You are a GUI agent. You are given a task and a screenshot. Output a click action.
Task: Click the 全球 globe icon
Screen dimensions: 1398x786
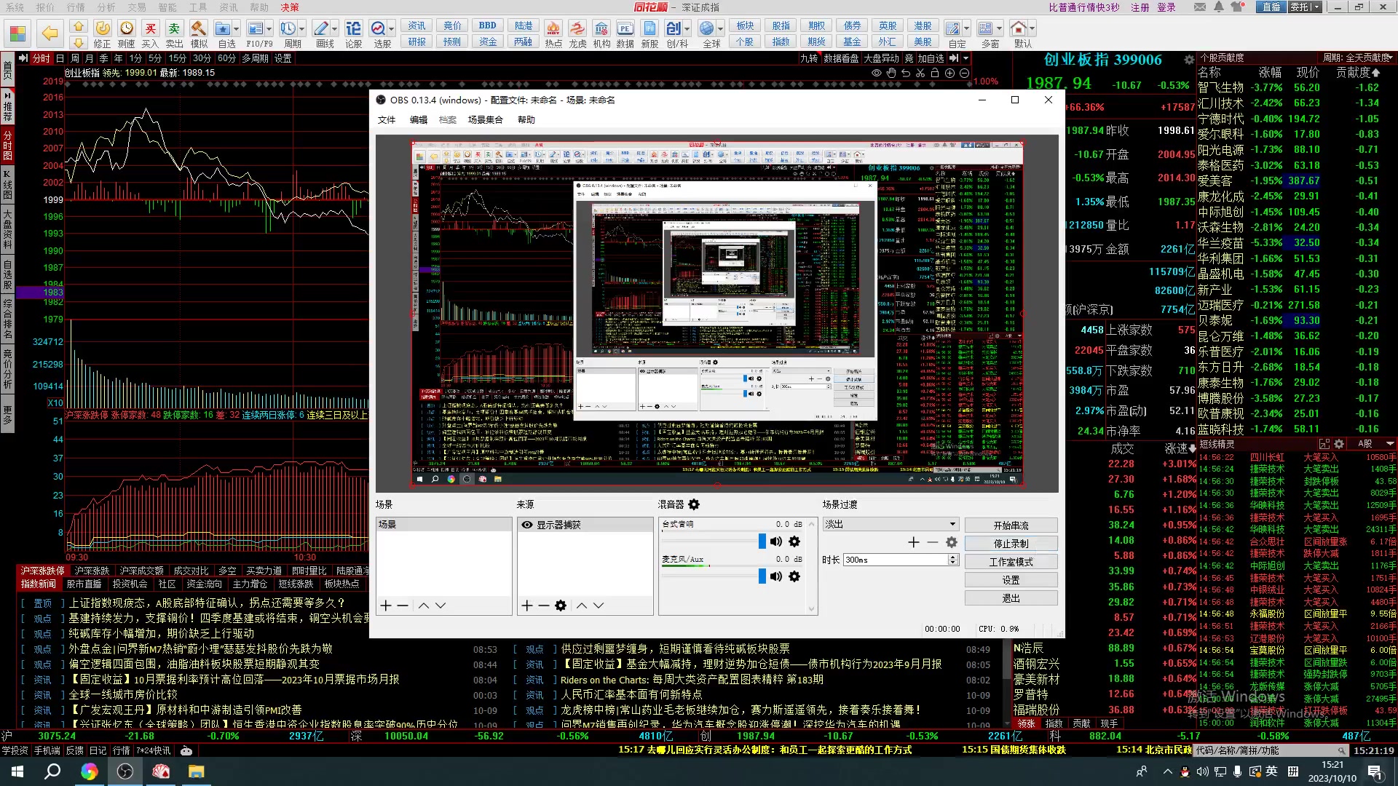pyautogui.click(x=706, y=28)
